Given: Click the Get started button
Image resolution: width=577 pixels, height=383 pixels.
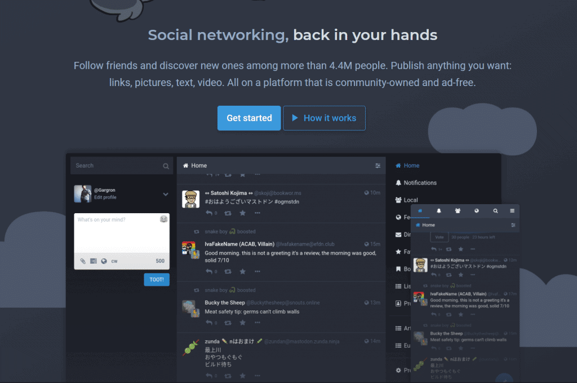Looking at the screenshot, I should pos(249,118).
